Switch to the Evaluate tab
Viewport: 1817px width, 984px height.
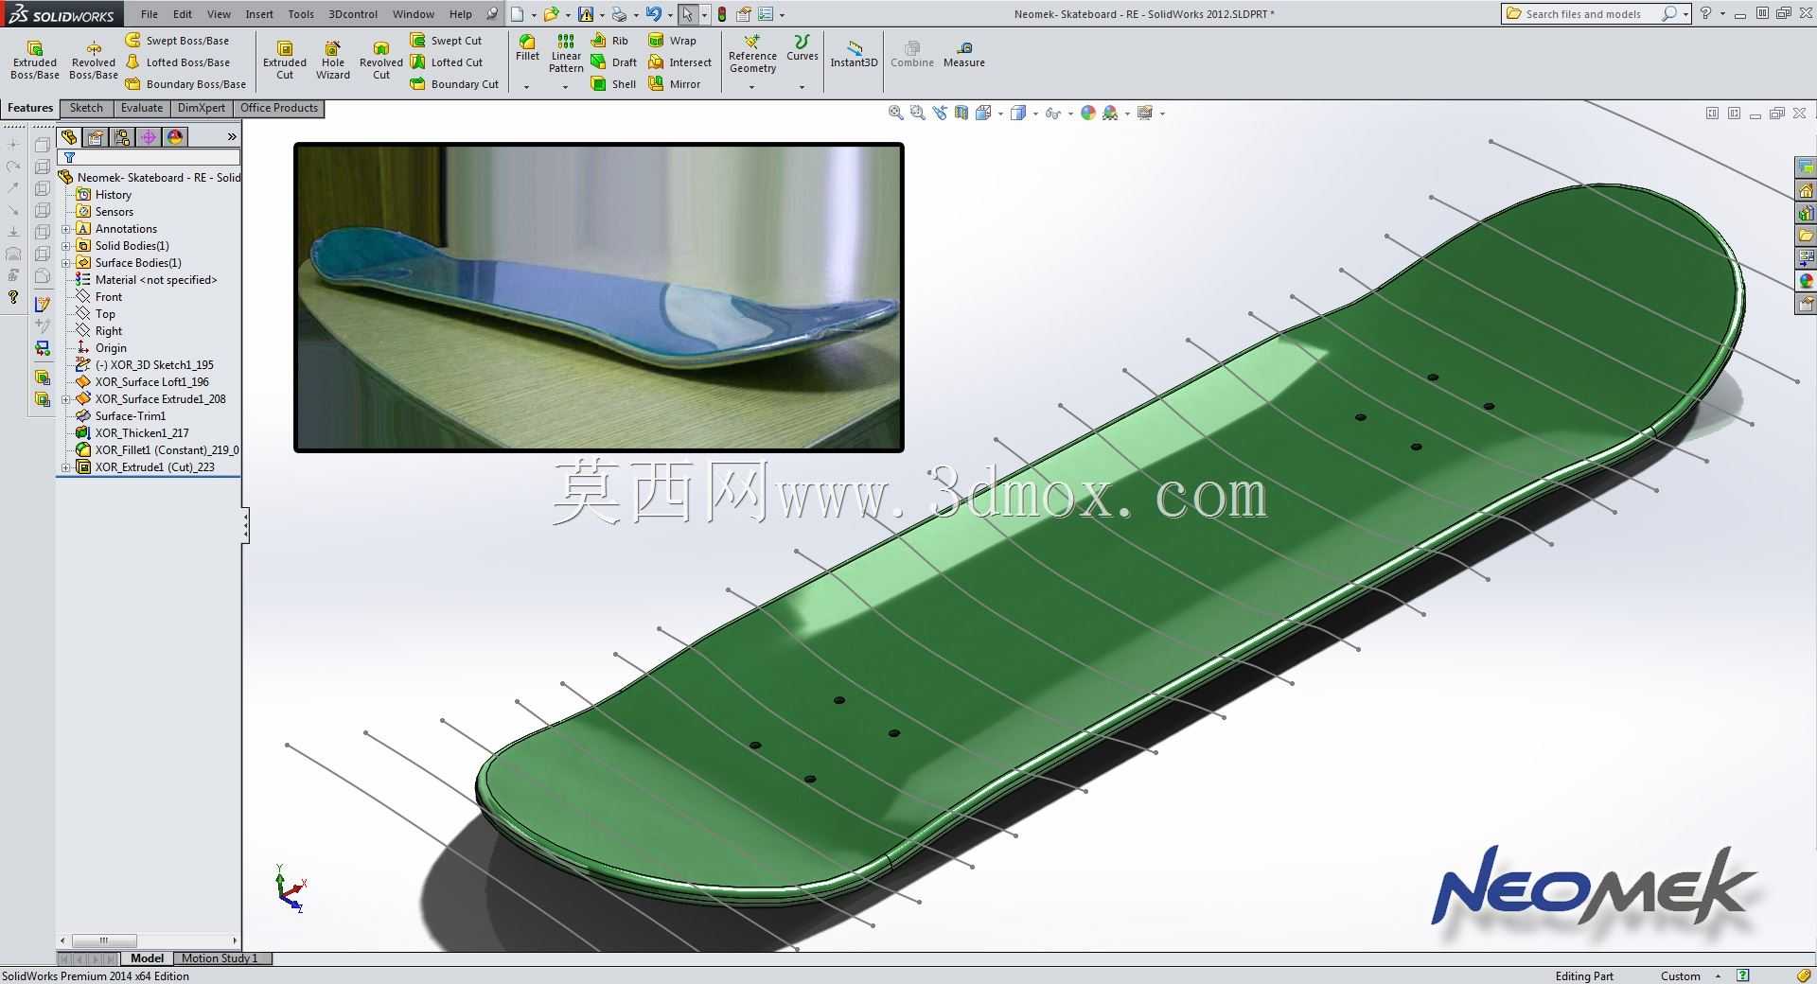click(x=142, y=108)
